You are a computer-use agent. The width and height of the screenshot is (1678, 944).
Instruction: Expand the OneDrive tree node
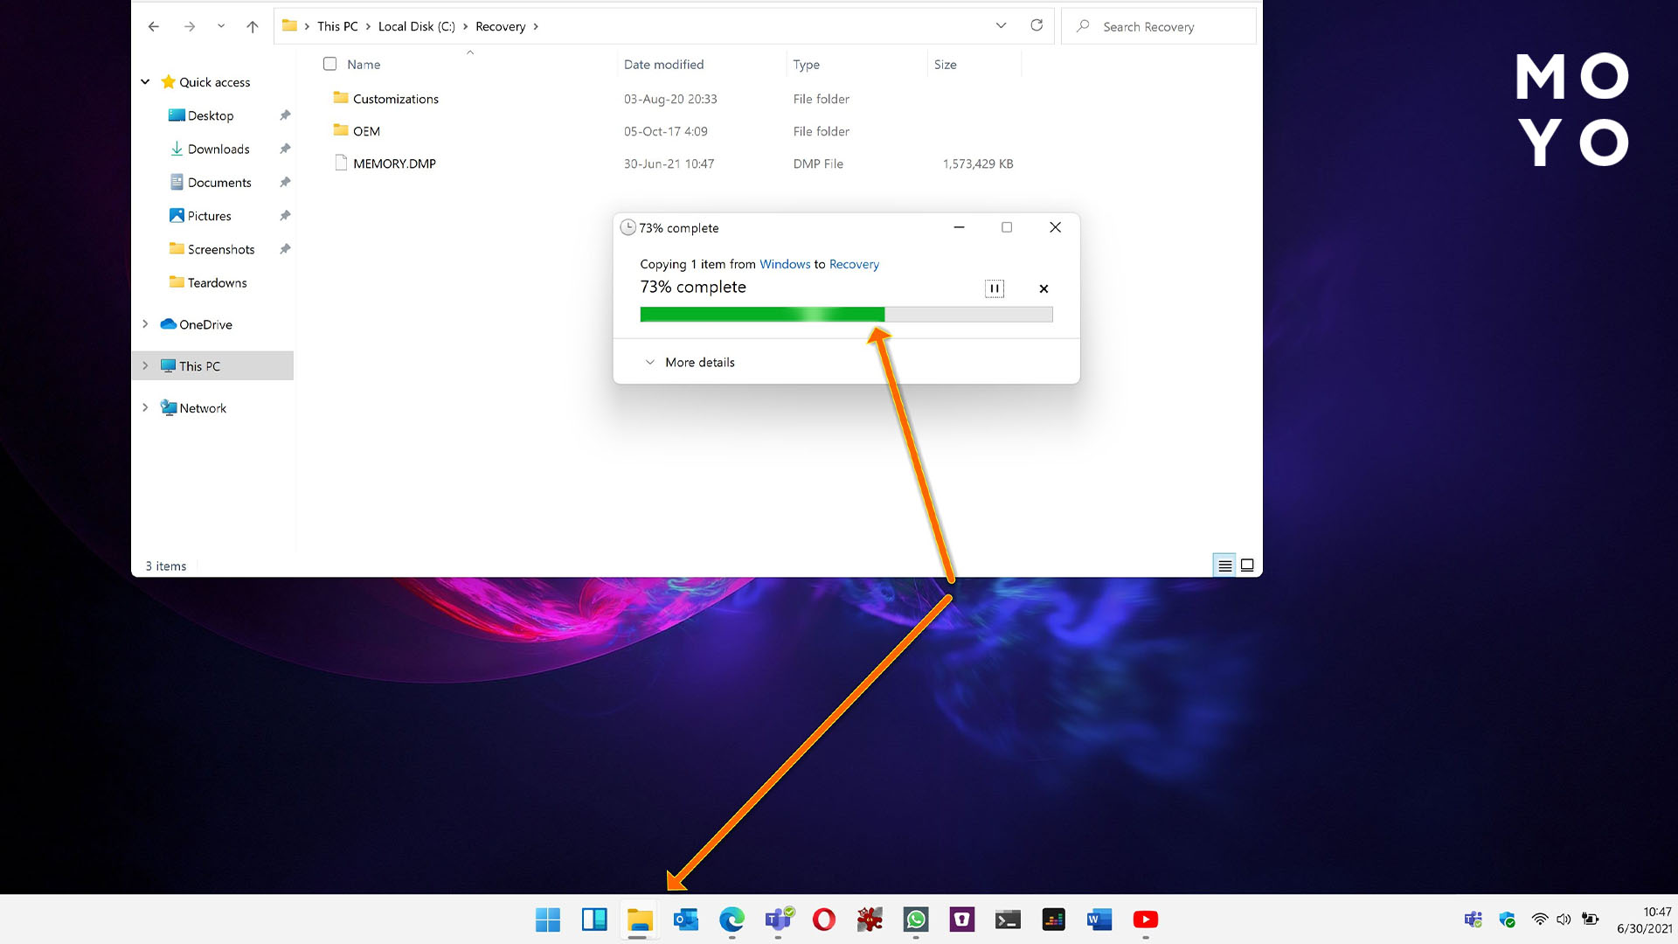[x=145, y=324]
